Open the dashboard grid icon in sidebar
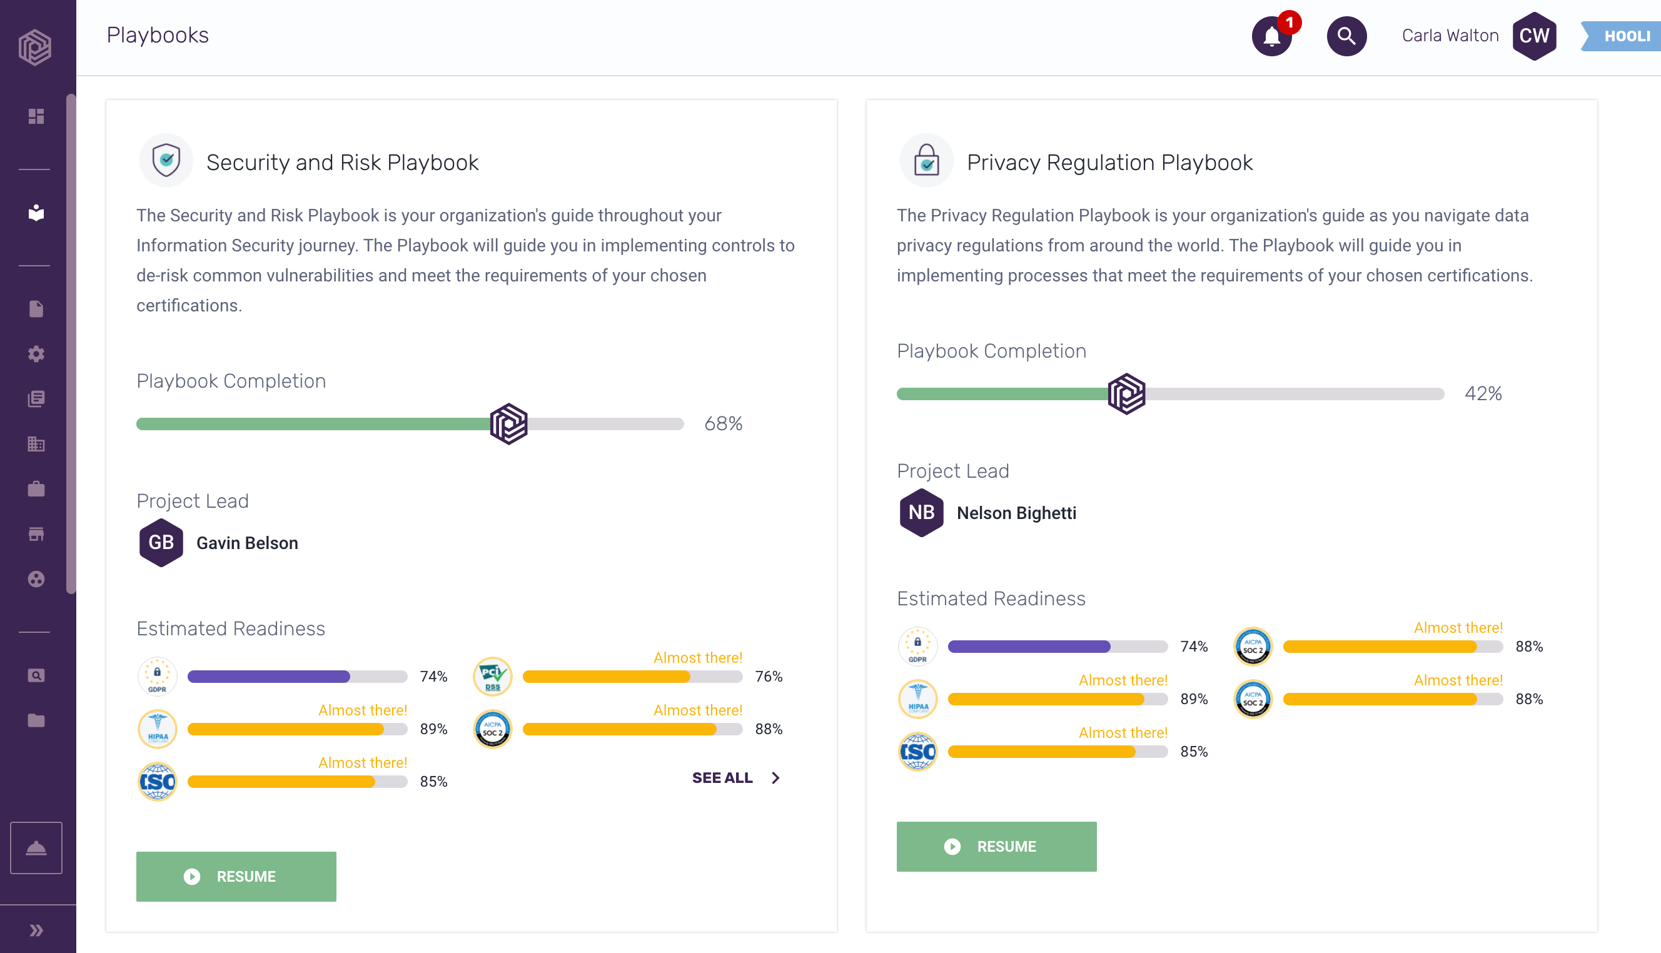The image size is (1661, 953). pyautogui.click(x=36, y=116)
